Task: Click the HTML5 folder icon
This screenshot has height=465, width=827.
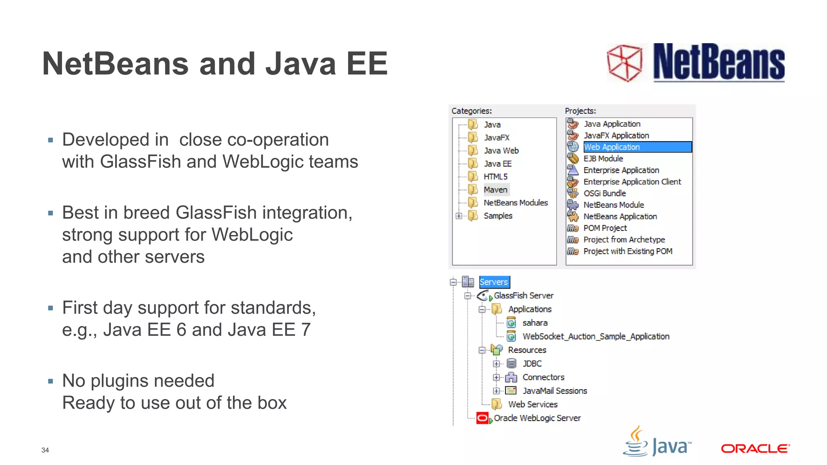Action: [x=473, y=176]
